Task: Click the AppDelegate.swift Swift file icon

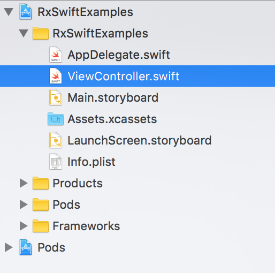Action: tap(56, 55)
